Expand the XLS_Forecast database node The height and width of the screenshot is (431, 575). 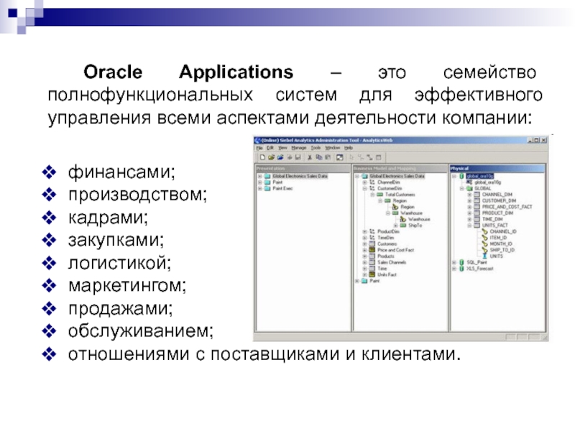pyautogui.click(x=454, y=269)
